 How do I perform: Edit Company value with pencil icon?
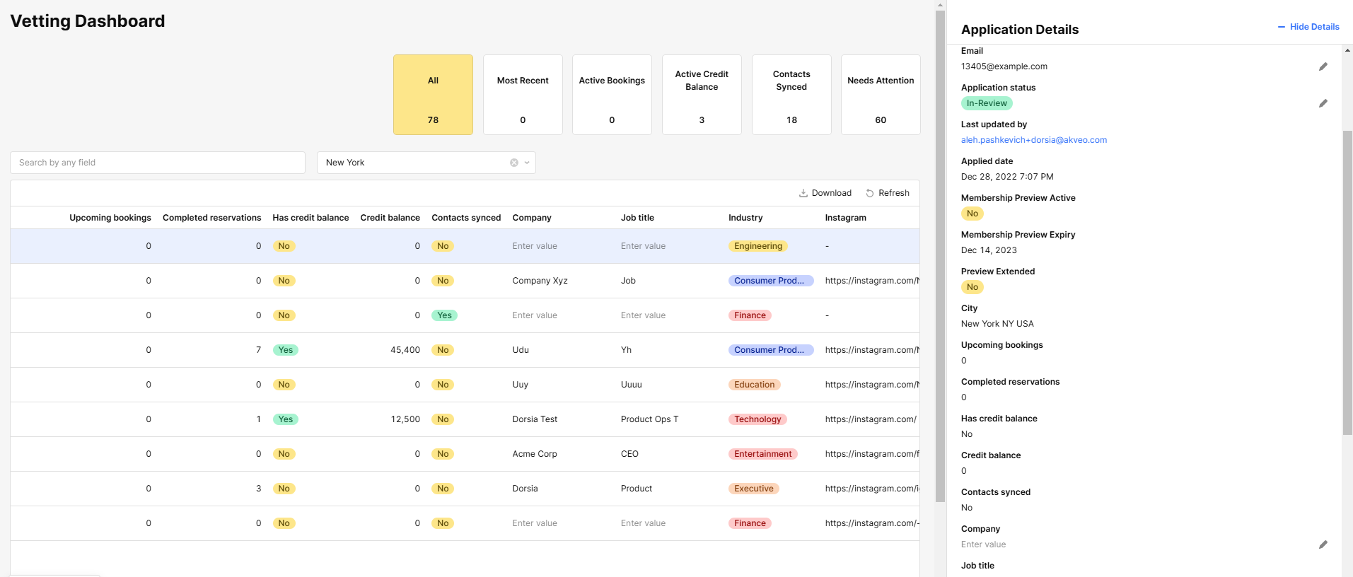1323,544
